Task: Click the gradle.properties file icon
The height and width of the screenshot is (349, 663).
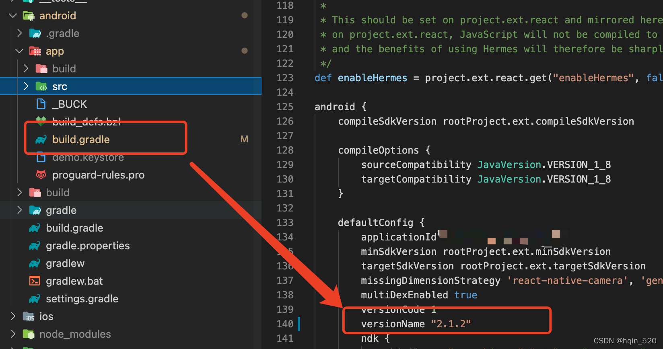Action: (35, 246)
